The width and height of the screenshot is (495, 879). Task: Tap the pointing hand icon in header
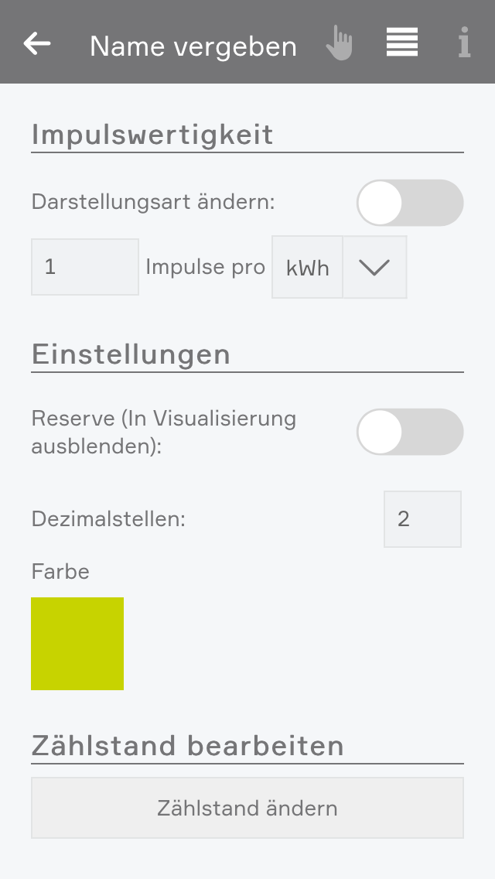tap(339, 43)
